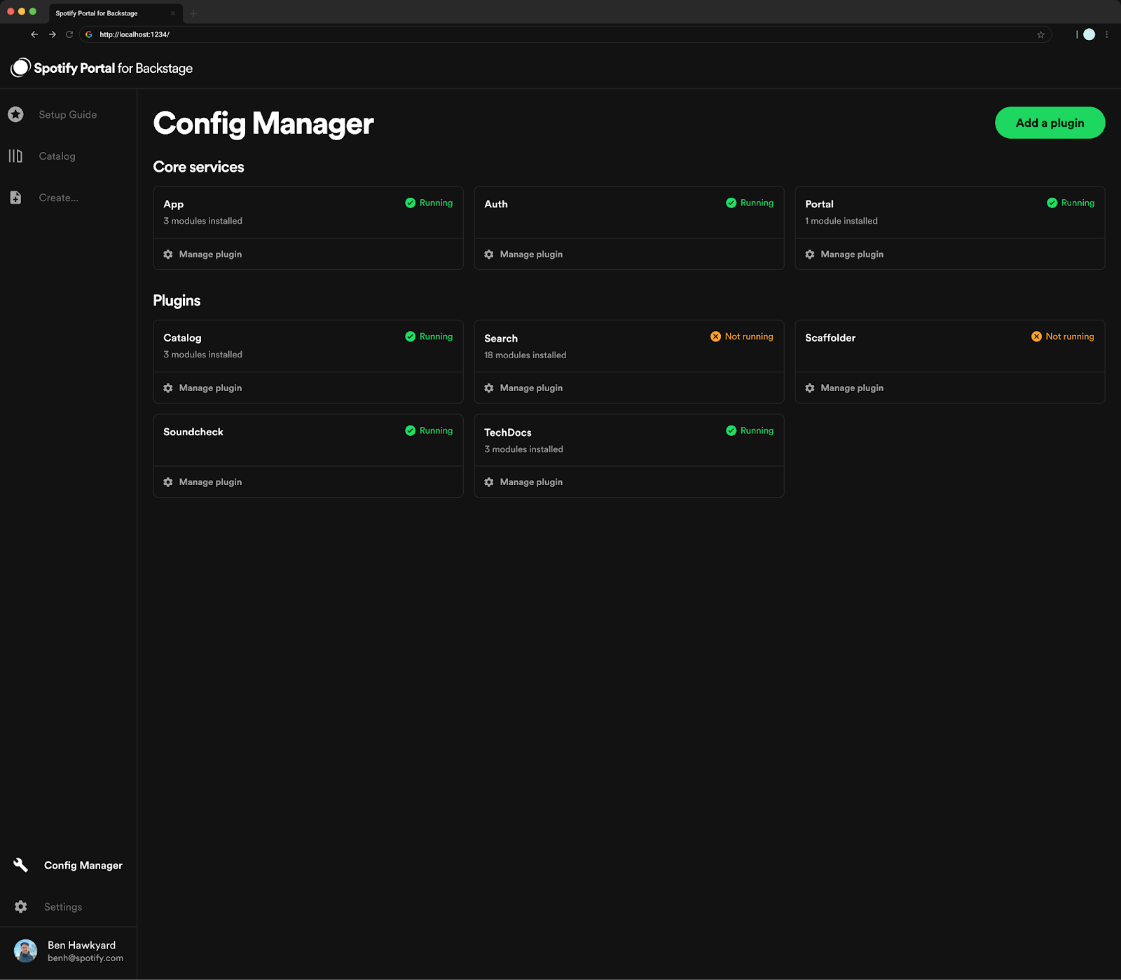The height and width of the screenshot is (980, 1121).
Task: Click the gear icon in the TechDocs card
Action: [489, 482]
